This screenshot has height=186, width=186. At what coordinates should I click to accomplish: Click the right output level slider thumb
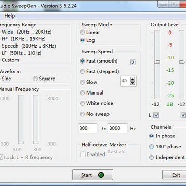click(182, 62)
